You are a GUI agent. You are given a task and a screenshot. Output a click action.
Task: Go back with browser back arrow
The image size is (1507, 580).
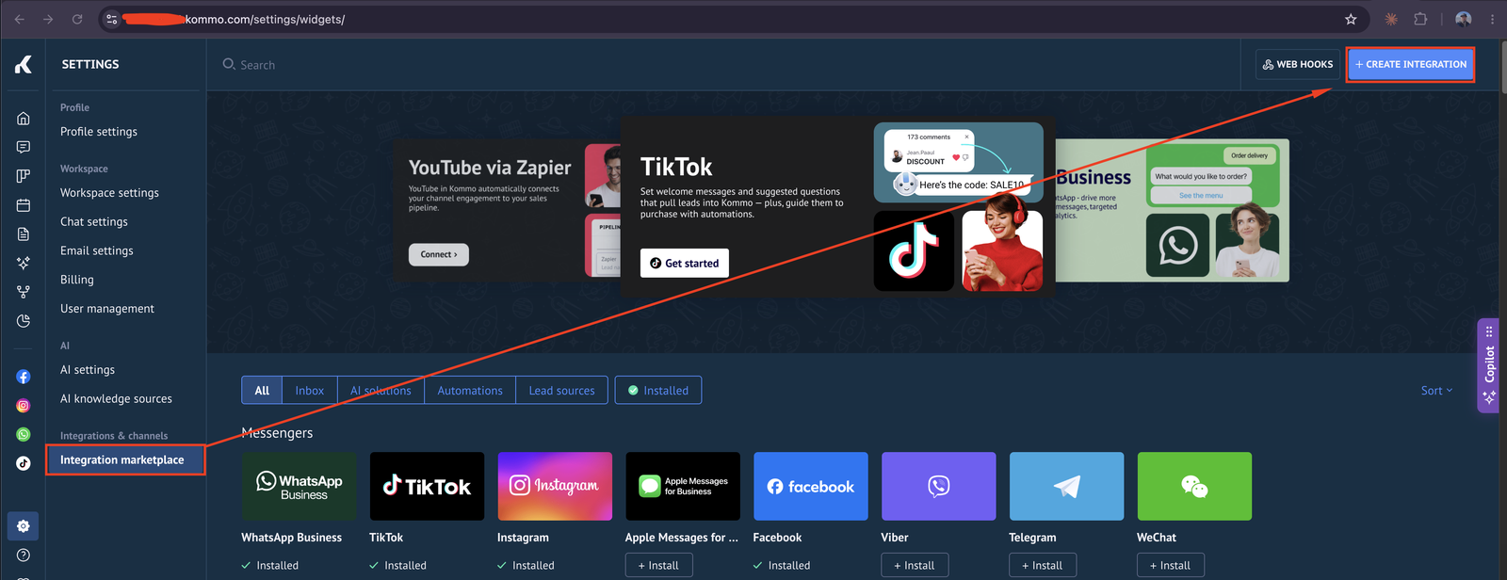[x=20, y=19]
